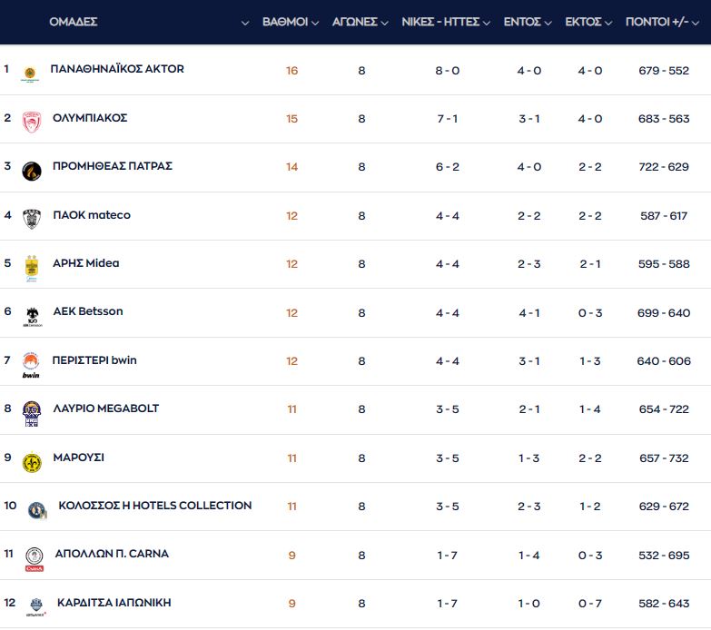This screenshot has width=711, height=630.
Task: Click the Panathinaikos AKTOR team logo
Action: [x=30, y=73]
